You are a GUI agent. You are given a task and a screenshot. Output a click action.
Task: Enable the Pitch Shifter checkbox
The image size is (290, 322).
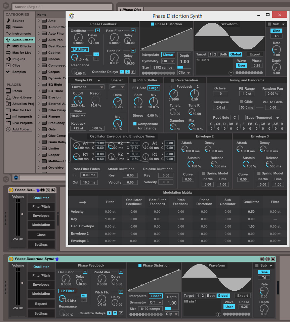pyautogui.click(x=134, y=80)
